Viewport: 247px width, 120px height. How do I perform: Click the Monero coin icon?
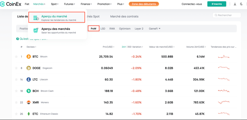pyautogui.click(x=29, y=102)
